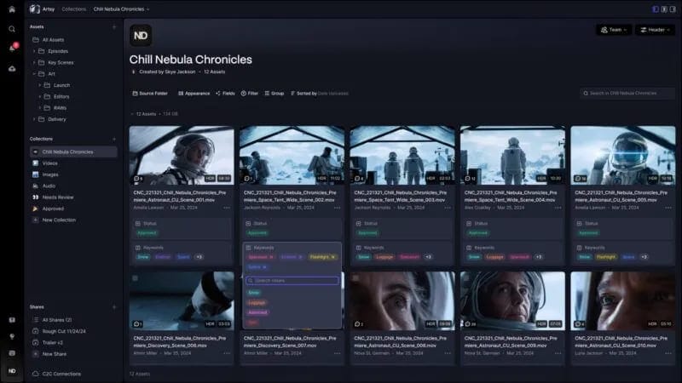The height and width of the screenshot is (383, 682).
Task: Click the Source Folder button
Action: pyautogui.click(x=150, y=93)
